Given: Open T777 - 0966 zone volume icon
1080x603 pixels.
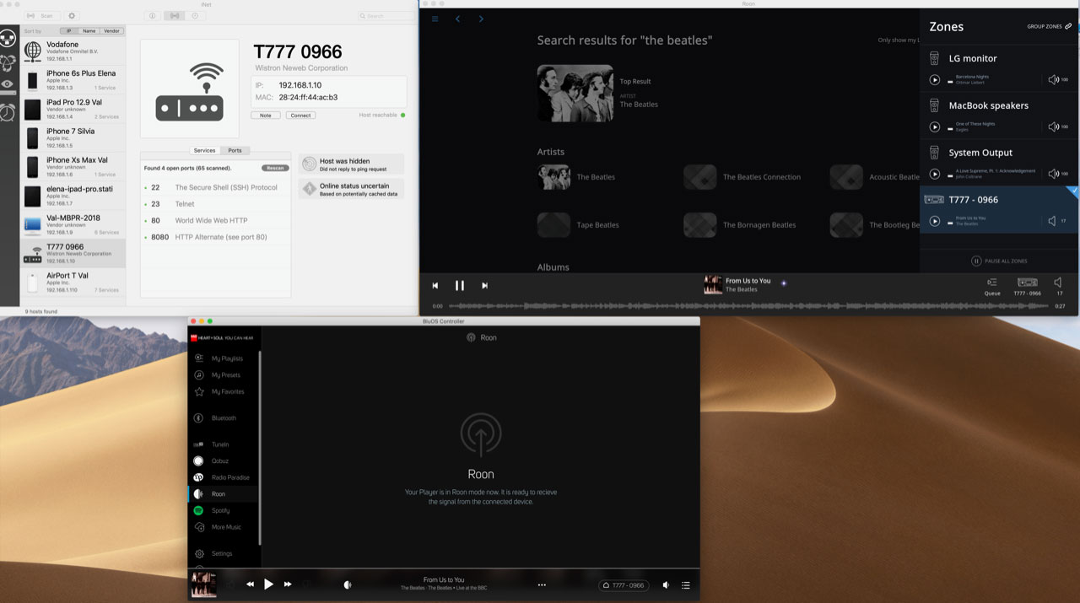Looking at the screenshot, I should pyautogui.click(x=1052, y=221).
